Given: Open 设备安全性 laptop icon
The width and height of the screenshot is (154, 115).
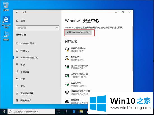Looking at the screenshot, I should click(x=67, y=84).
